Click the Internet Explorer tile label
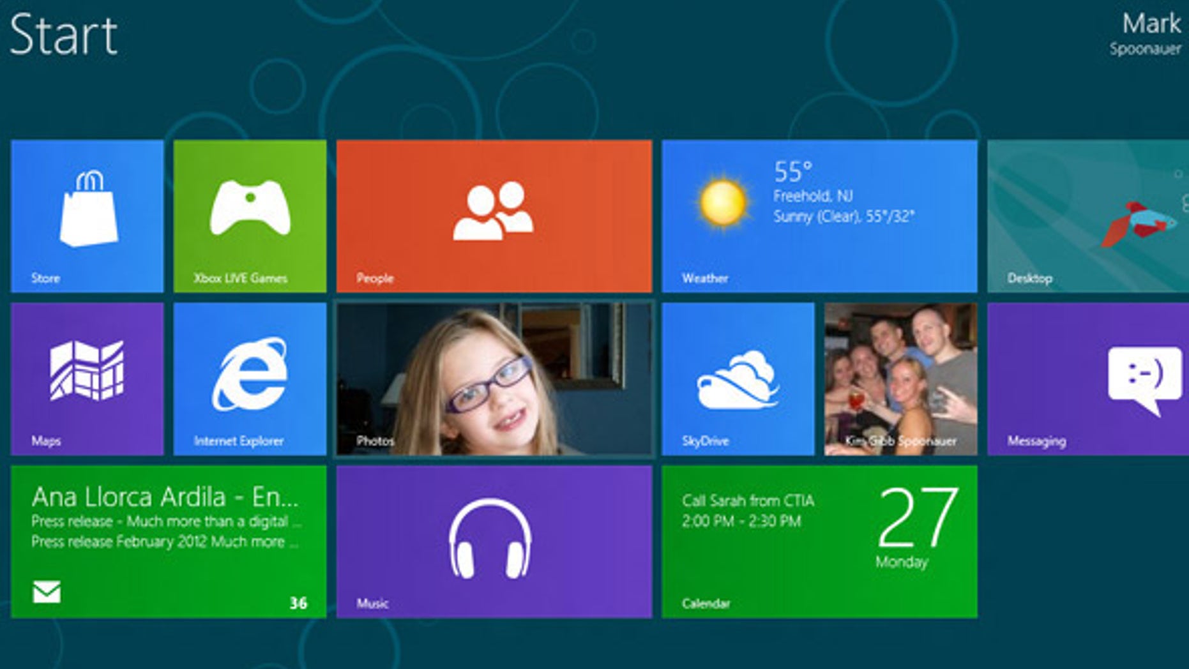Image resolution: width=1189 pixels, height=669 pixels. tap(238, 441)
